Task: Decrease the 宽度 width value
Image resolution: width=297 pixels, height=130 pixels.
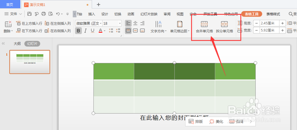Action: click(257, 30)
